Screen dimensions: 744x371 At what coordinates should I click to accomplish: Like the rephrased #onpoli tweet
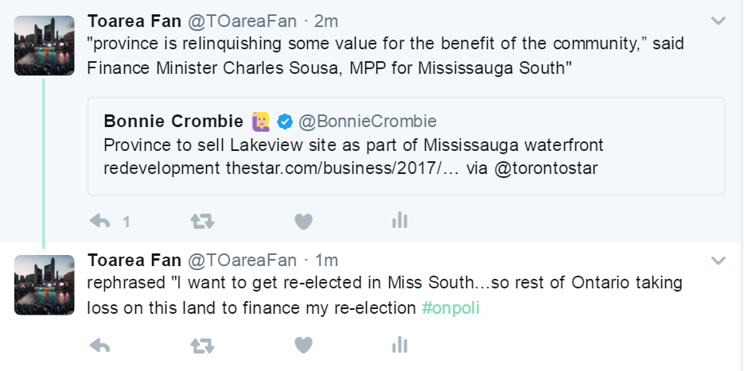tap(303, 345)
